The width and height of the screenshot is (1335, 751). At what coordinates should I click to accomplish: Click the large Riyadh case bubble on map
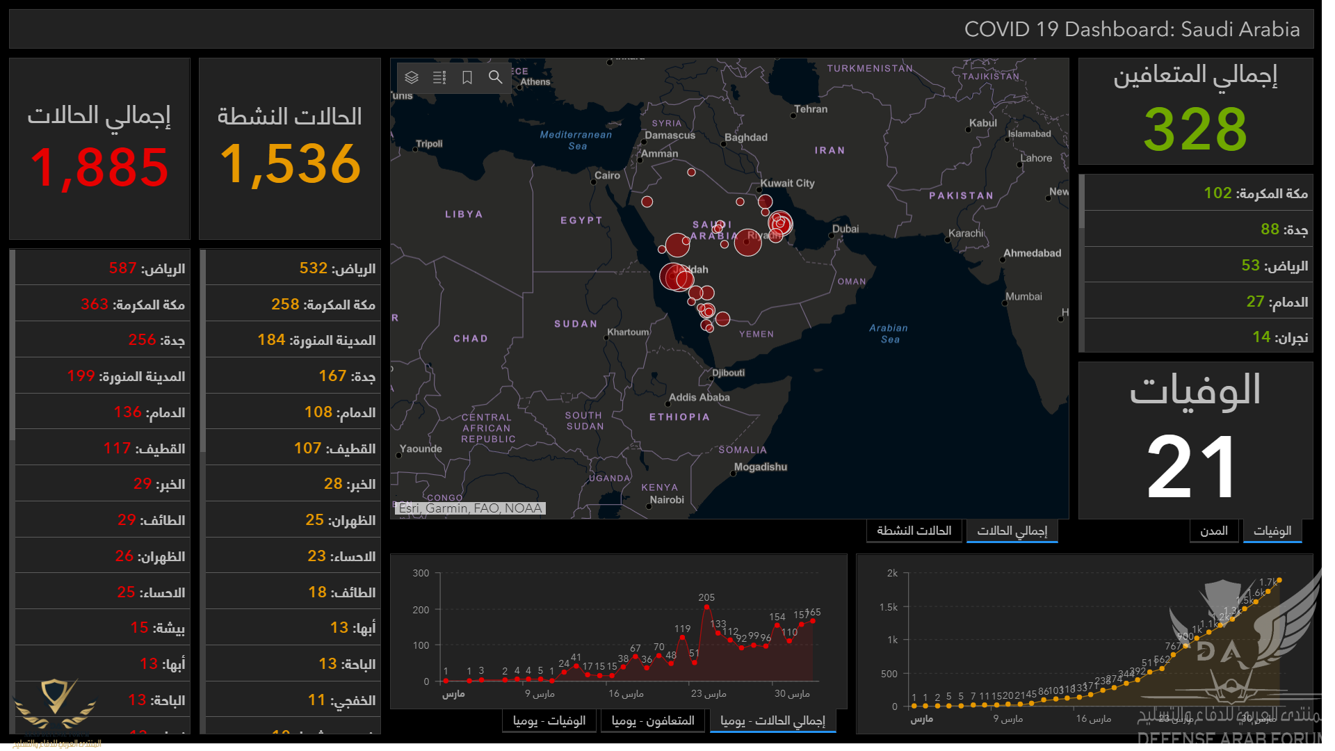click(x=747, y=242)
